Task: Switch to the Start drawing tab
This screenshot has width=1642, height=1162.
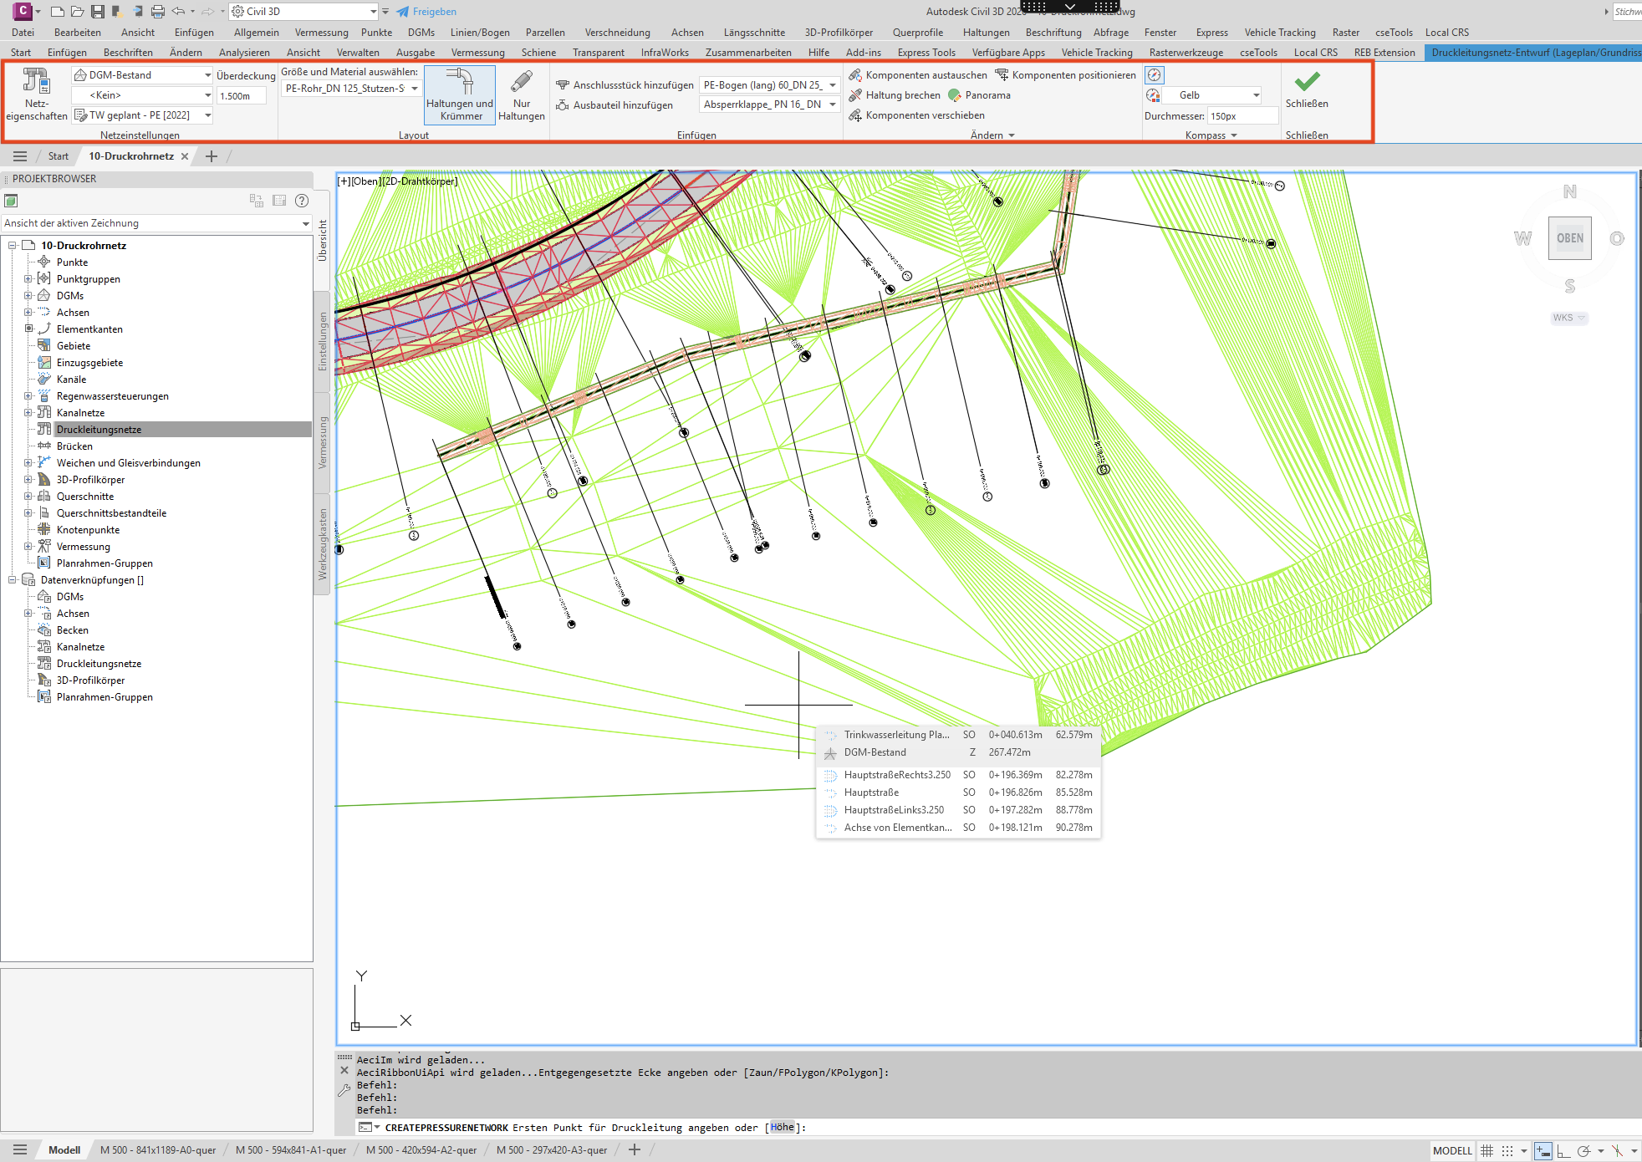Action: click(x=58, y=156)
